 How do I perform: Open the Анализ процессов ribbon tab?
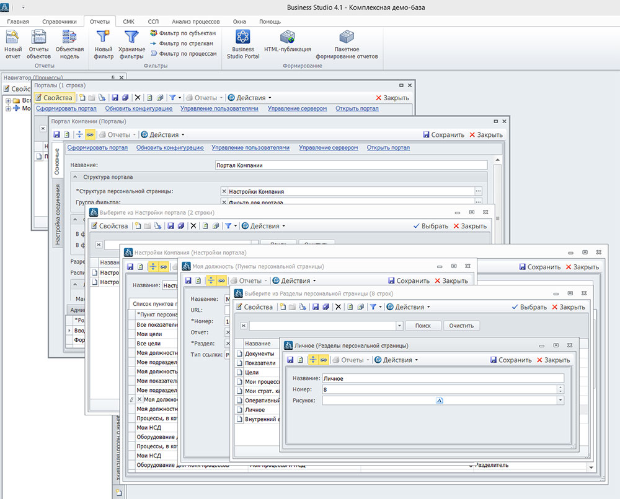[x=195, y=21]
